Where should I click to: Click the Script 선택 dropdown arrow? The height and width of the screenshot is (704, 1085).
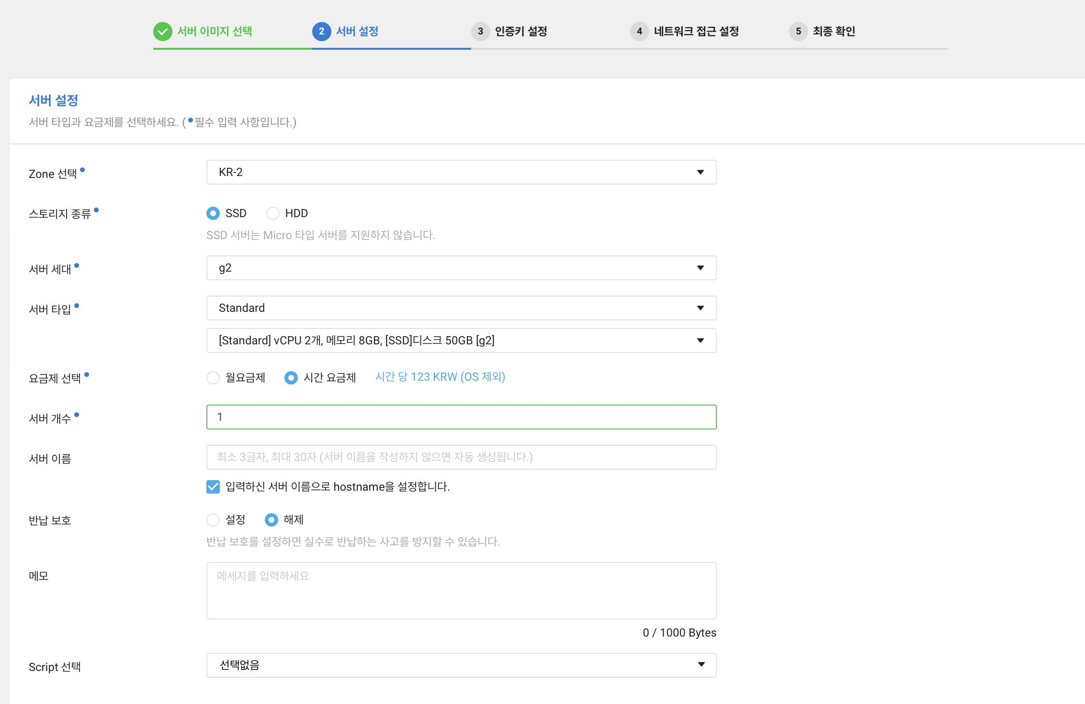(700, 665)
